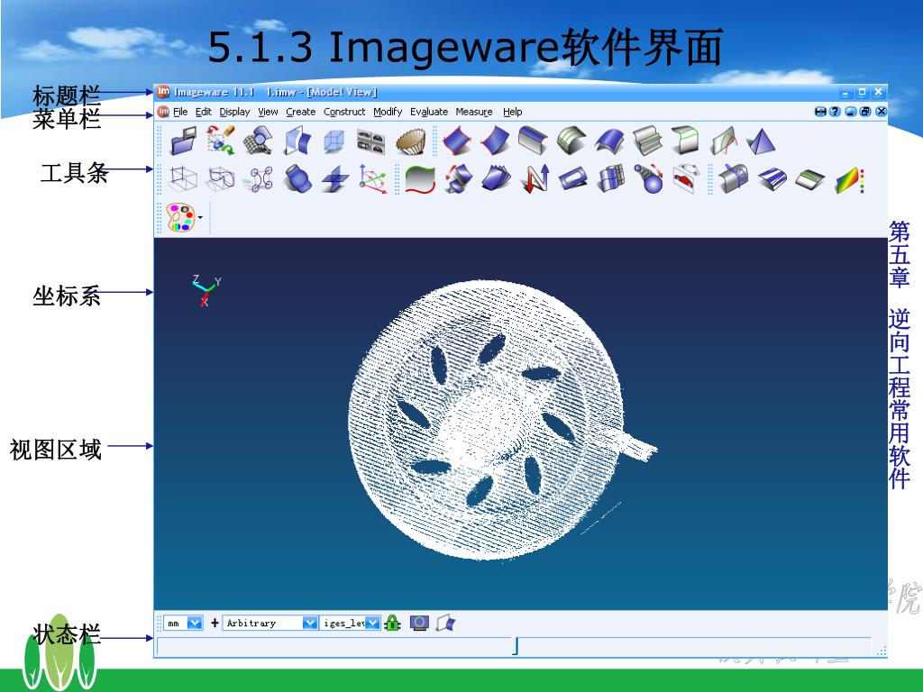This screenshot has height=692, width=923.
Task: Open the View menu
Action: pos(268,112)
